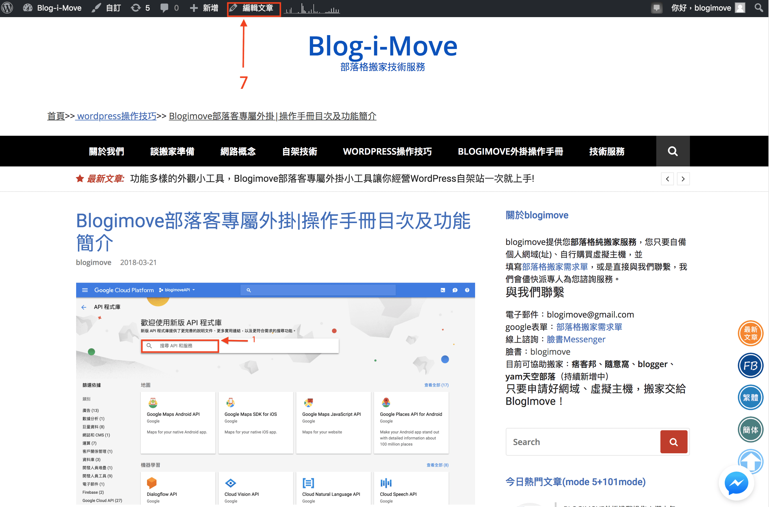
Task: Show next ticker headline arrow
Action: click(x=683, y=179)
